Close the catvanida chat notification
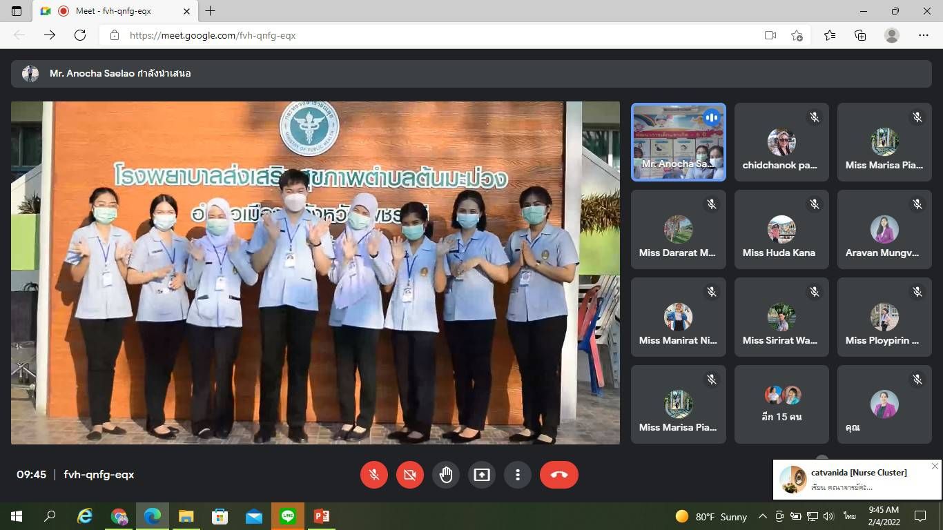943x530 pixels. click(x=935, y=467)
